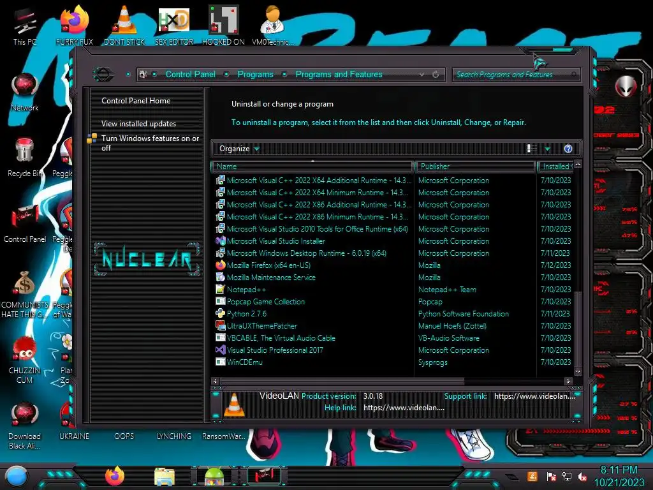
Task: Open the videolan Help link URL
Action: 404,408
